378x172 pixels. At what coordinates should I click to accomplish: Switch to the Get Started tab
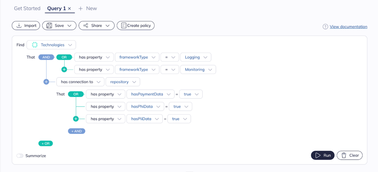pyautogui.click(x=27, y=8)
